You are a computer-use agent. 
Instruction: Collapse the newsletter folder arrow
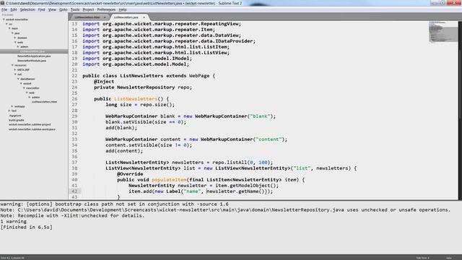tap(24, 88)
